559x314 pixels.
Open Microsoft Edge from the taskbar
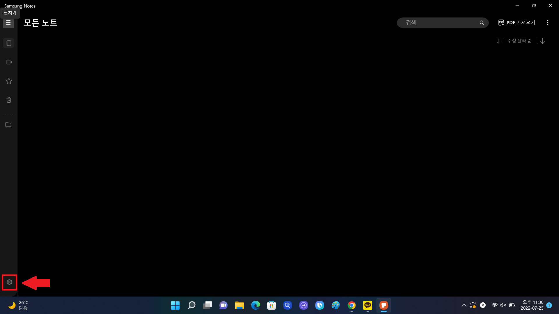pyautogui.click(x=256, y=305)
